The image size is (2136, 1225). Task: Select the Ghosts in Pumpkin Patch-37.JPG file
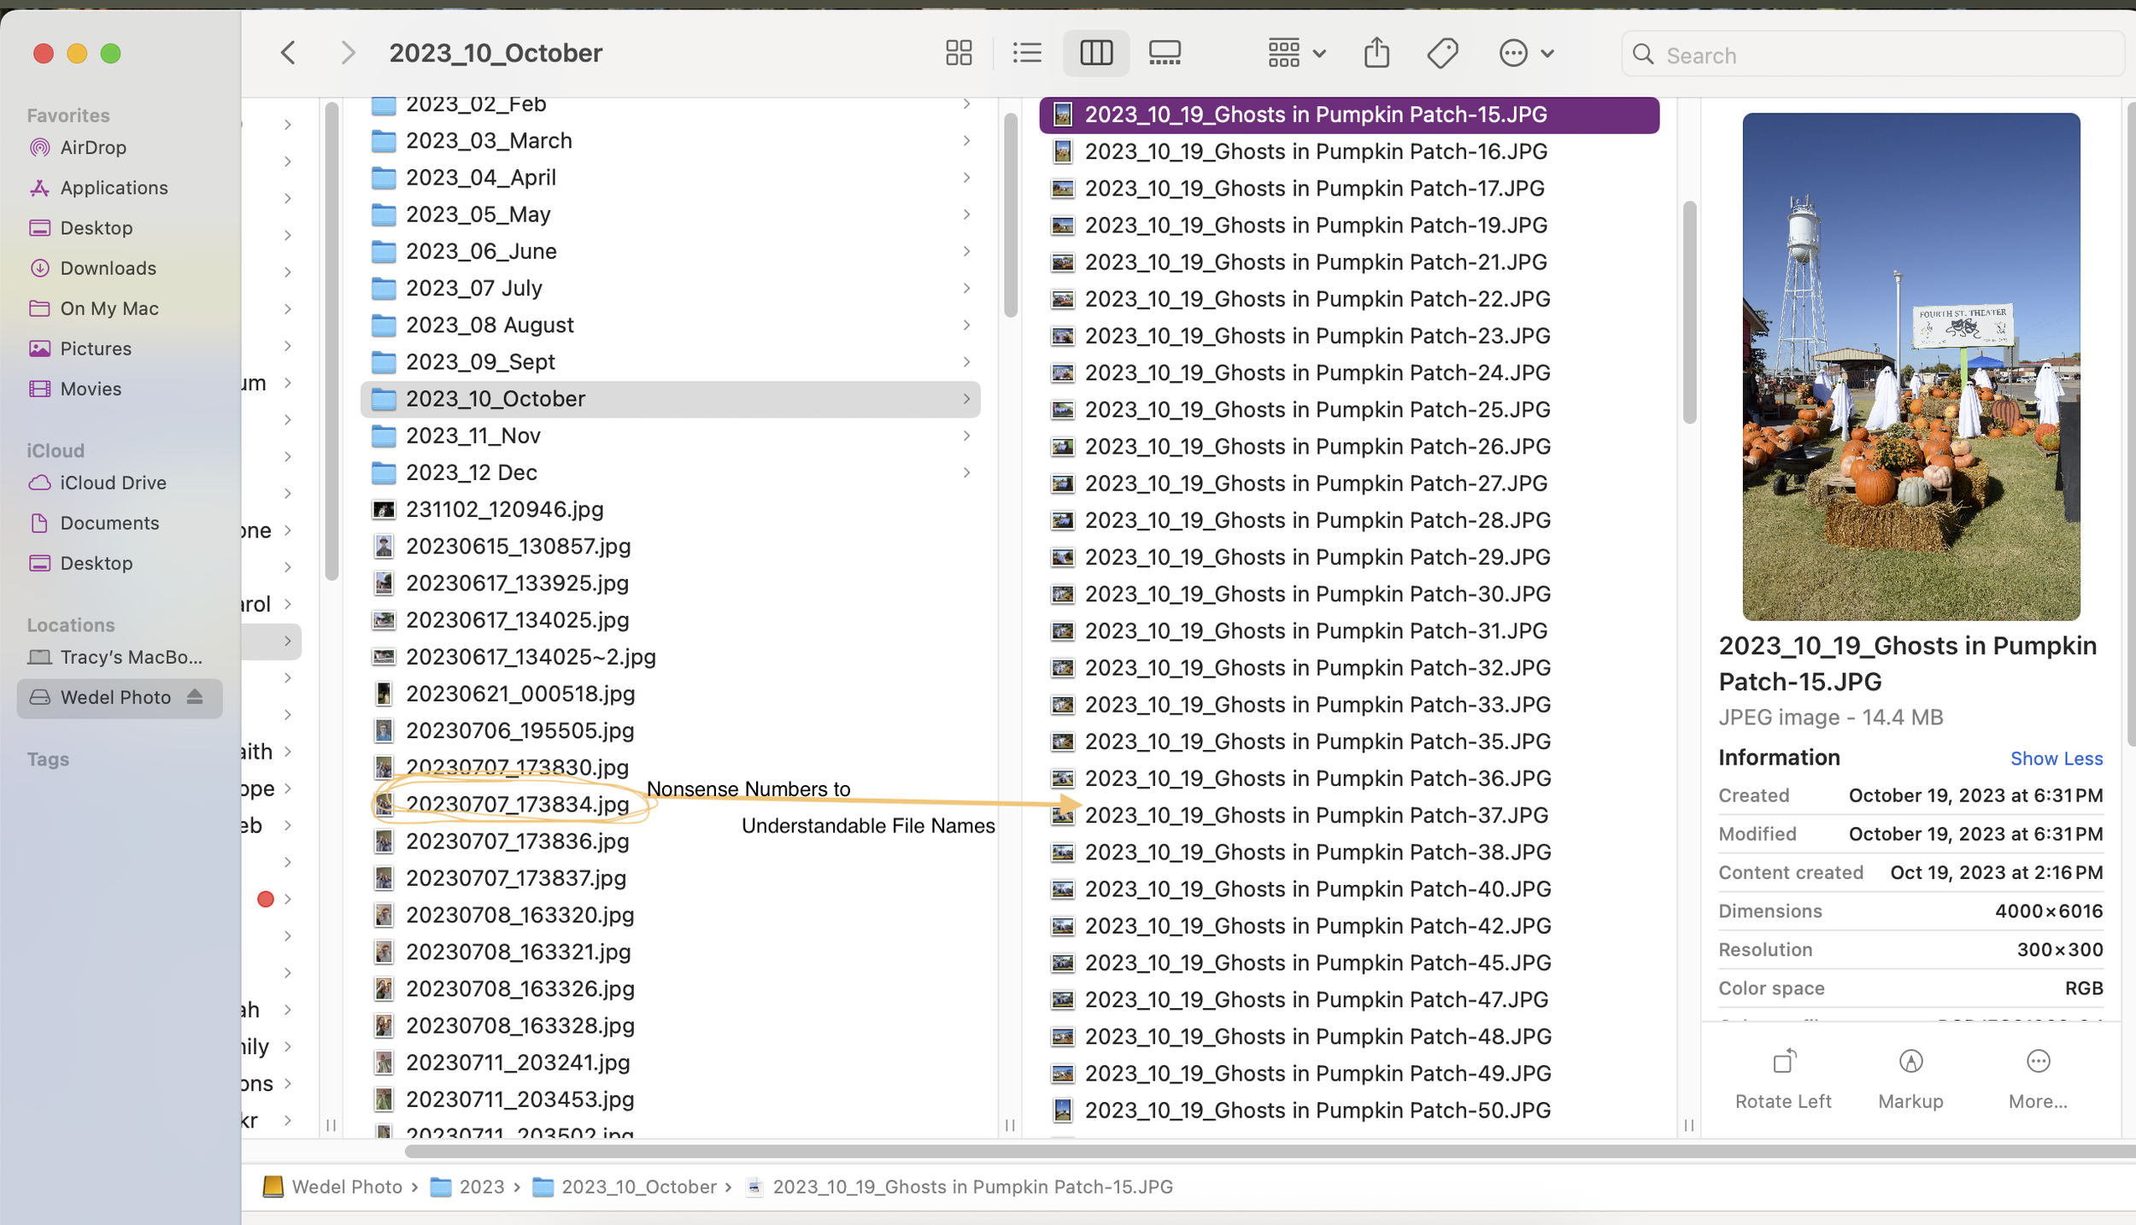(x=1316, y=815)
